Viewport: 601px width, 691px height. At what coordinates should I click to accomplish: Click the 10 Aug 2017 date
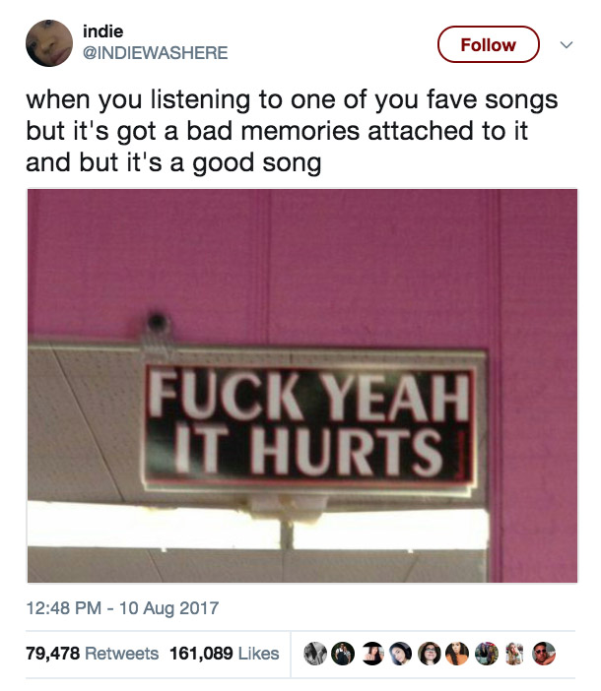168,608
